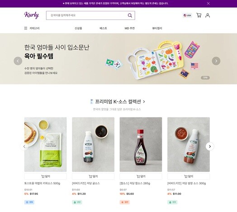Advance to next hero banner slide
The width and height of the screenshot is (237, 212).
pos(216,61)
